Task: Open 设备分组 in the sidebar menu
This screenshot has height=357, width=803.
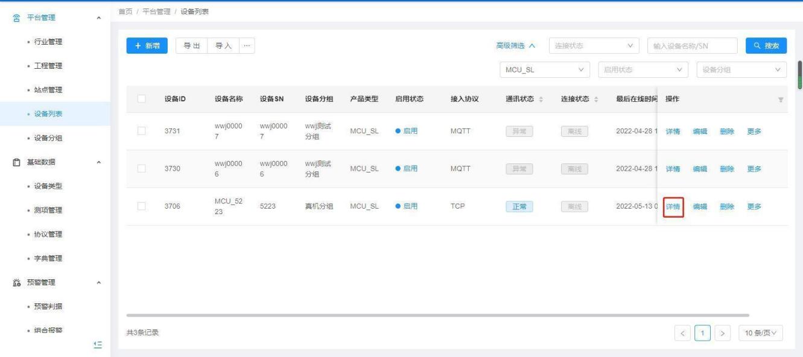Action: click(50, 138)
